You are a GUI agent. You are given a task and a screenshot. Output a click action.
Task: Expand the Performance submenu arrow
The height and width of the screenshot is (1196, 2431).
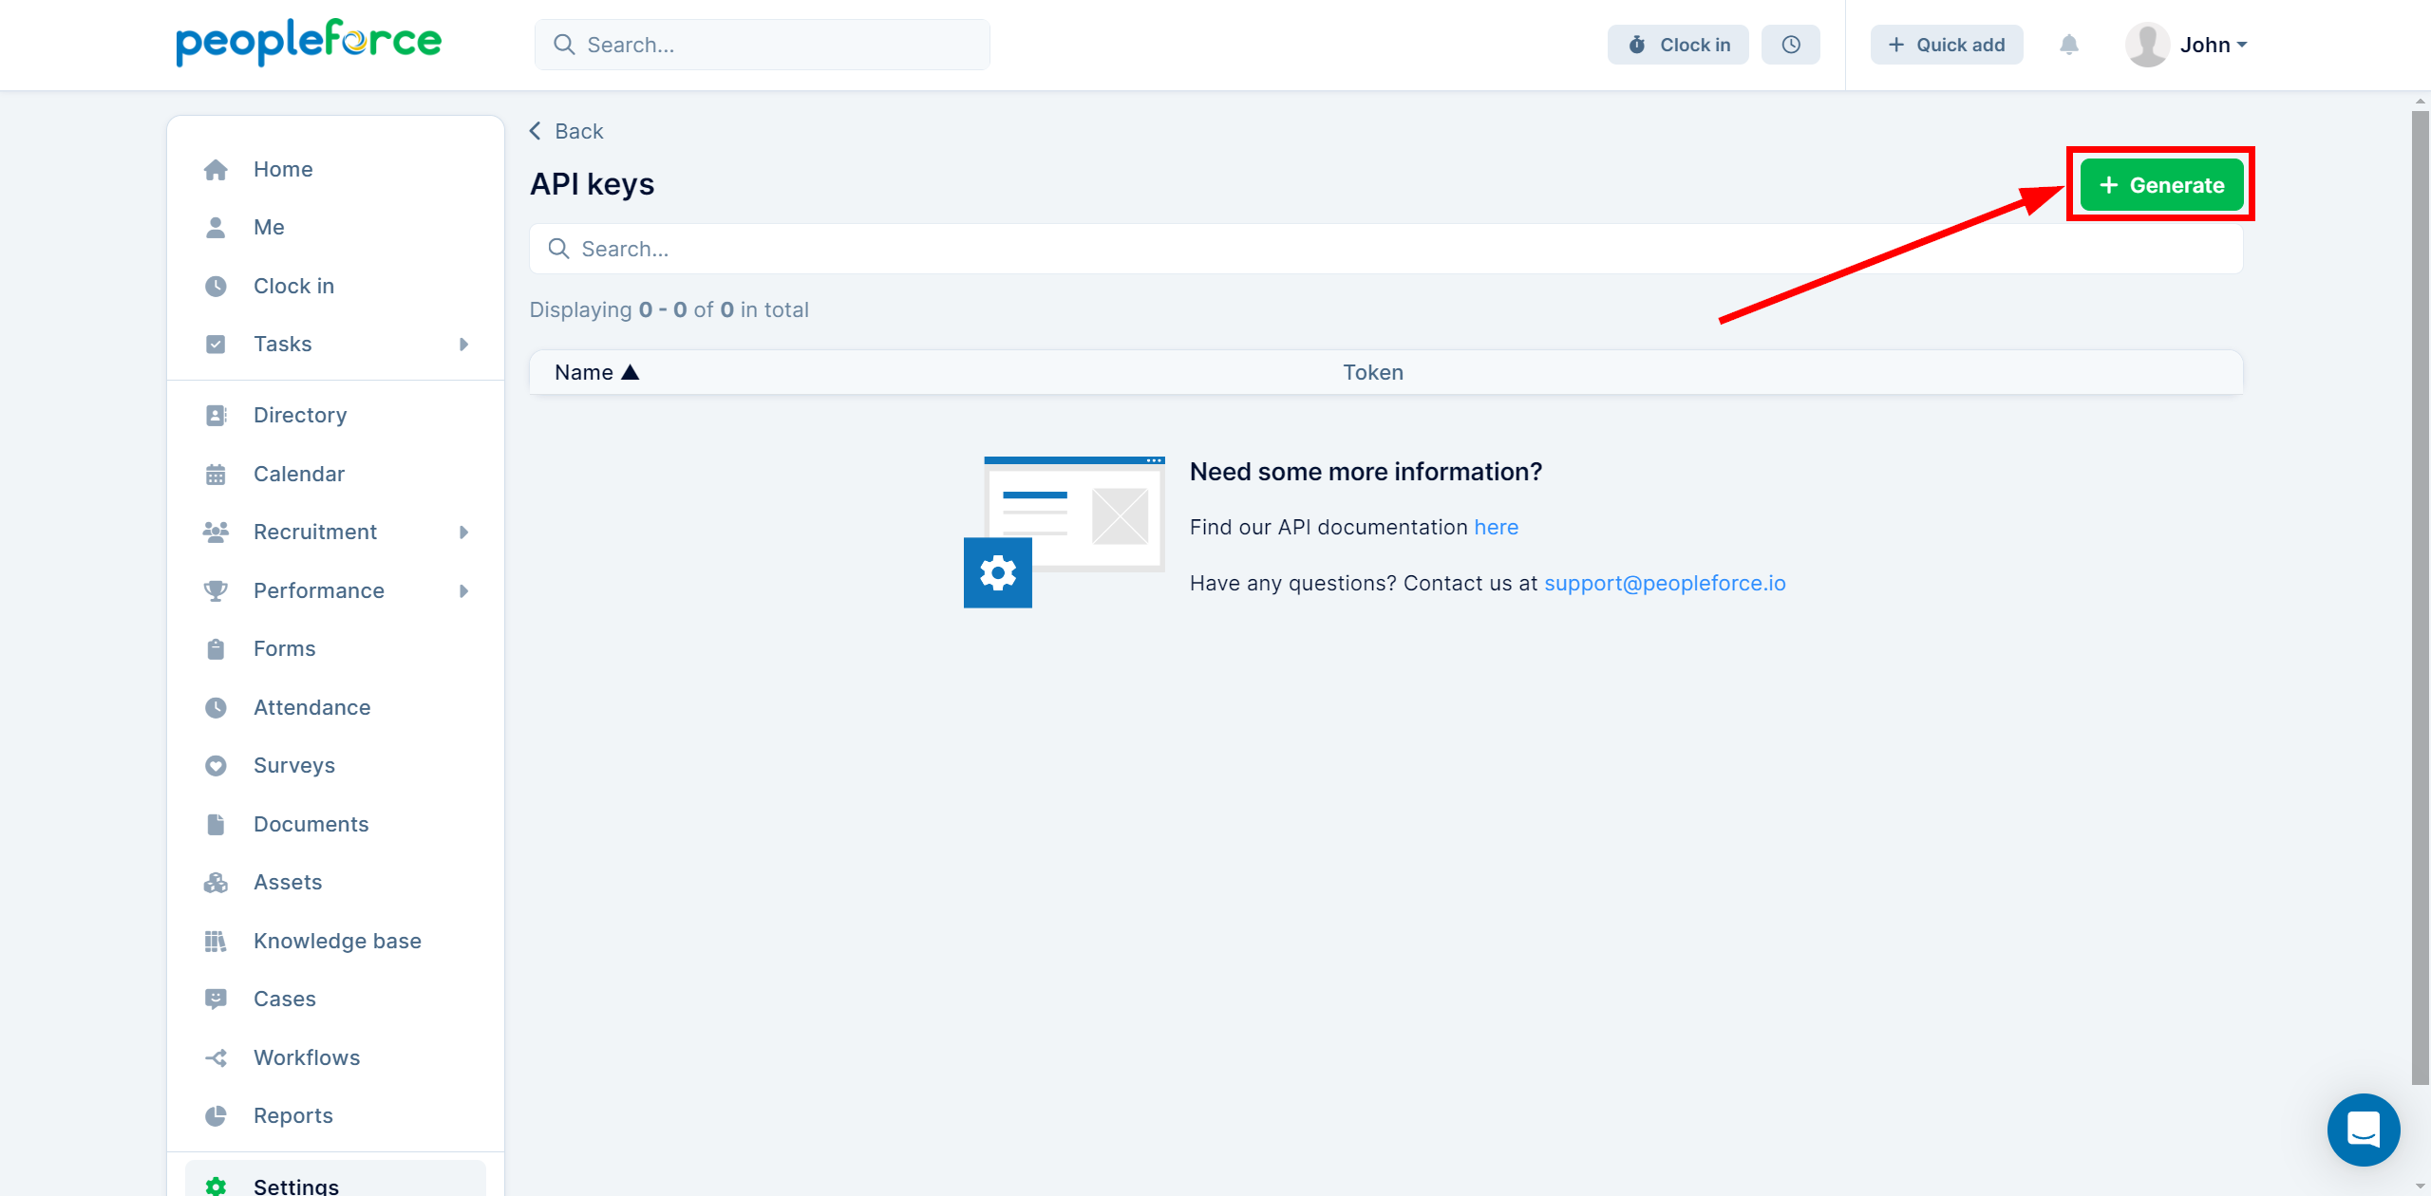pos(464,591)
